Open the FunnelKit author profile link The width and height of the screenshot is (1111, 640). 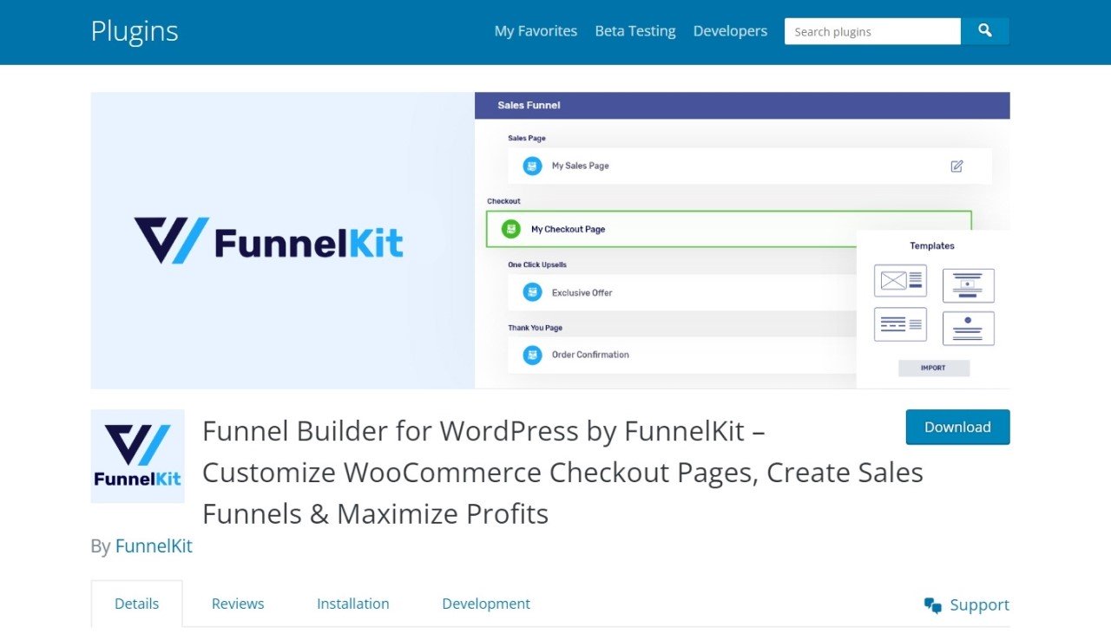[154, 545]
